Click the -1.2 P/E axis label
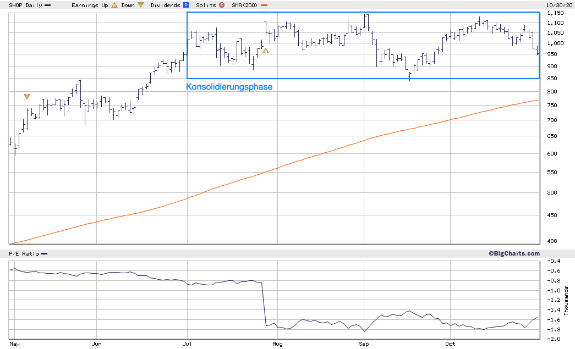 tap(554, 300)
